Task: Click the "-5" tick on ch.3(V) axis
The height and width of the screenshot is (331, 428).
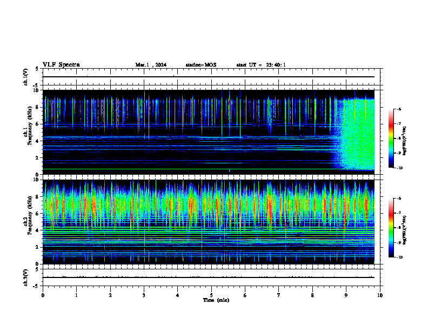Action: coord(36,286)
